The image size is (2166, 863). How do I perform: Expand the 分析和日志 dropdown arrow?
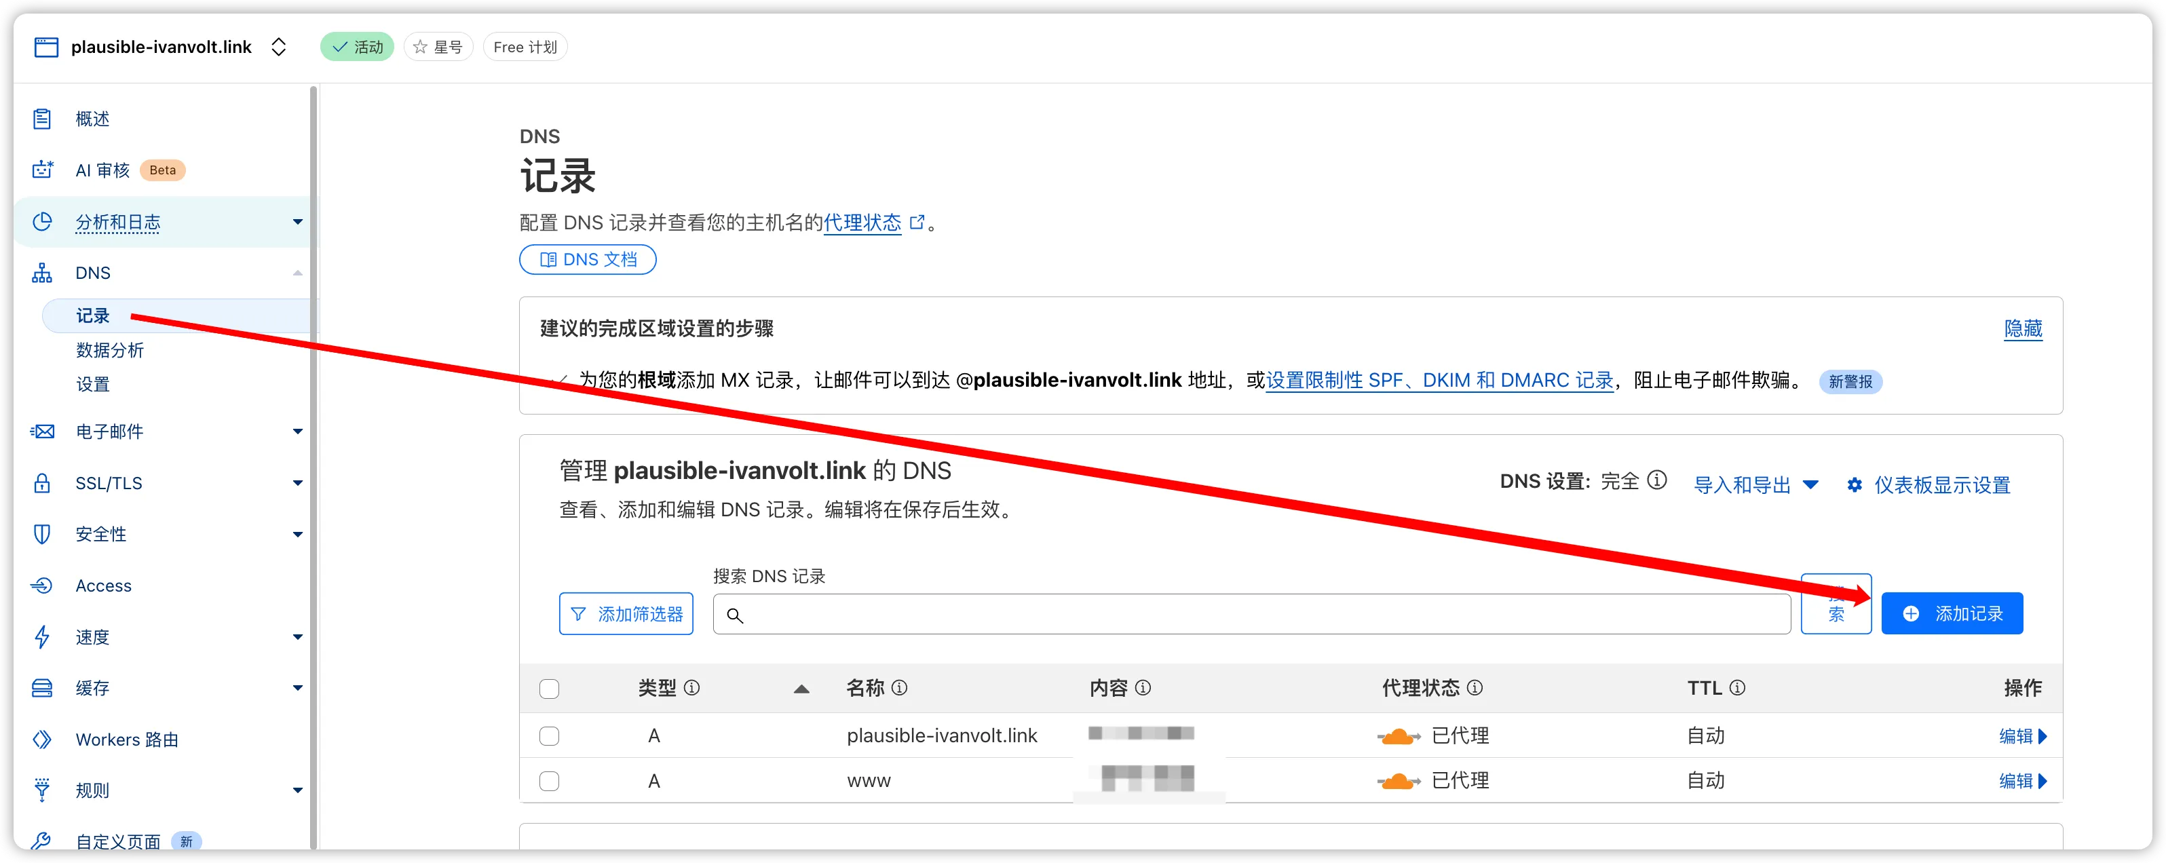click(297, 222)
